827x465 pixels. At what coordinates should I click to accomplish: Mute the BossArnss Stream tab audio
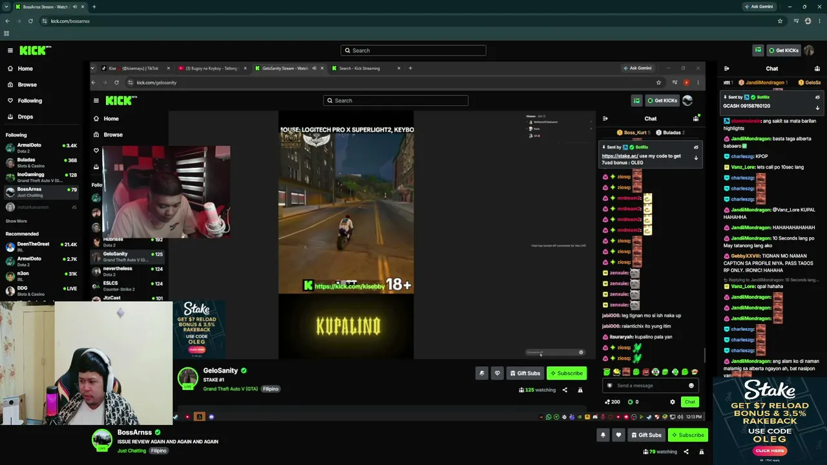(75, 6)
